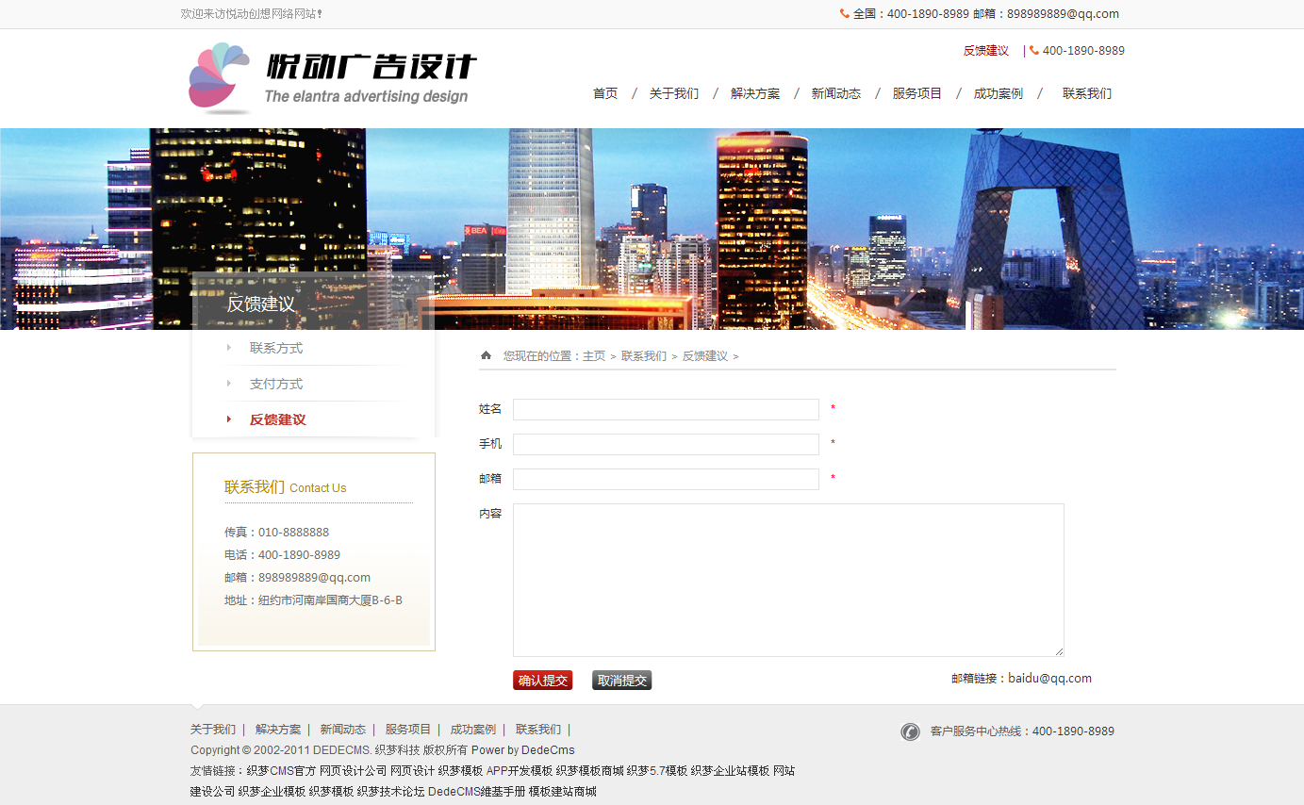Viewport: 1304px width, 805px height.
Task: Click the arrow beside 联系方式
Action: (x=228, y=348)
